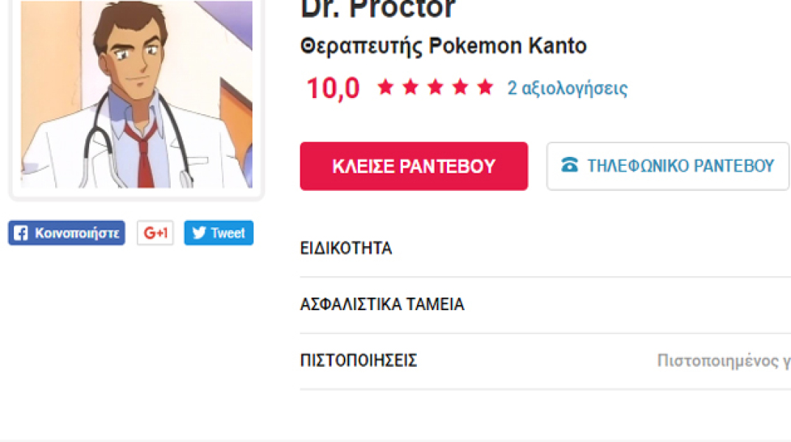Select the second rating star

[410, 88]
